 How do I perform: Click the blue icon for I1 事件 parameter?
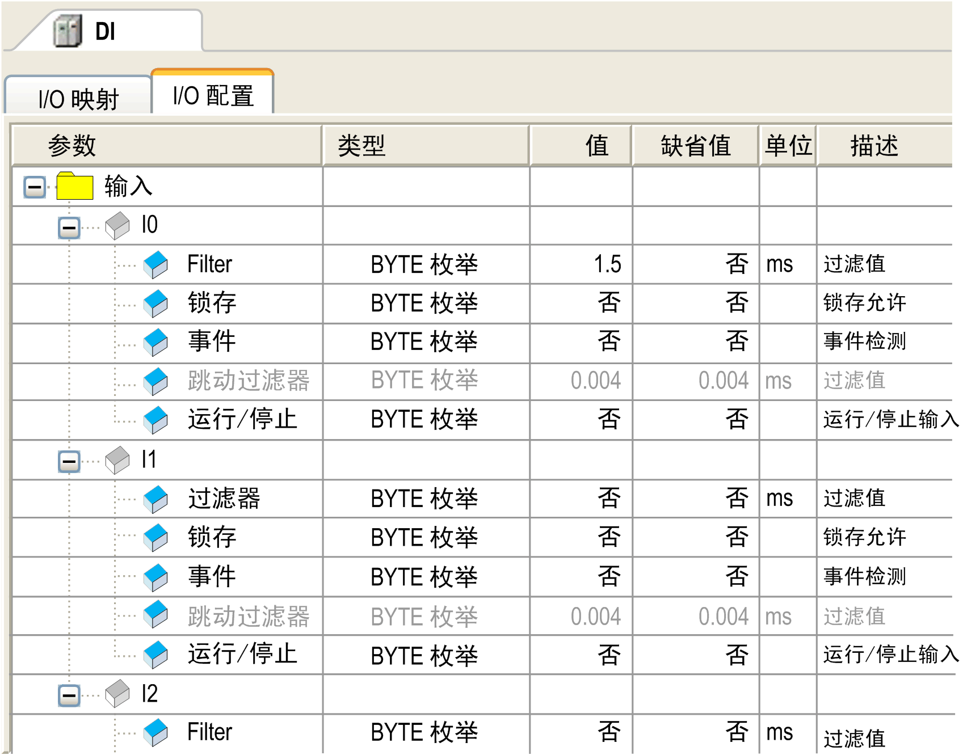click(x=155, y=577)
